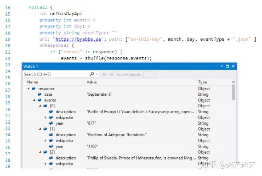Viewport: 262px width, 176px height.
Task: Select the events object cube icon
Action: (x=40, y=100)
